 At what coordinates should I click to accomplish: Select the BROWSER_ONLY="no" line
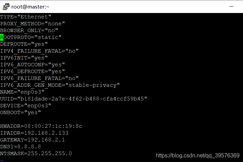point(29,30)
